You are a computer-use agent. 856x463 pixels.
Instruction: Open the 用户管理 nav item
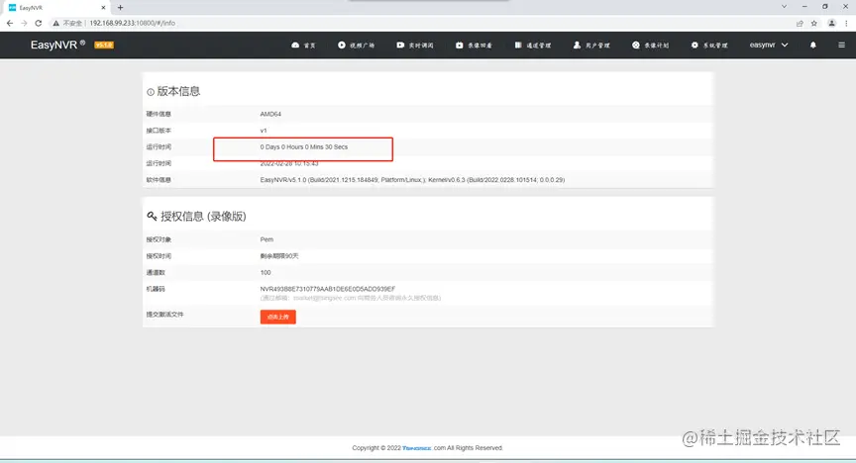[x=591, y=46]
